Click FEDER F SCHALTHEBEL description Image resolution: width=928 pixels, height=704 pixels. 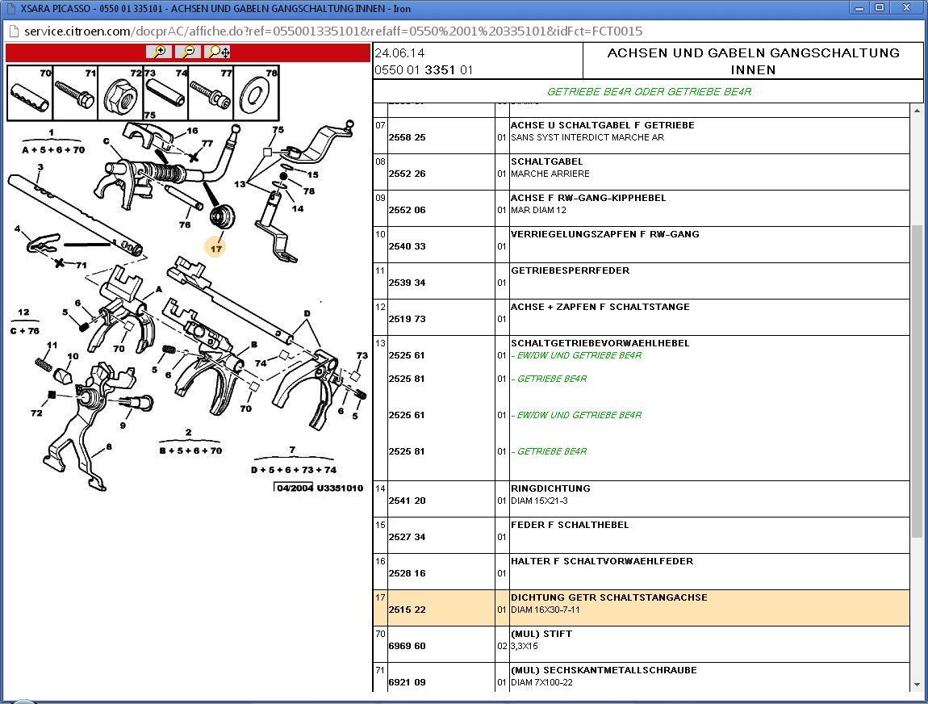[x=570, y=525]
